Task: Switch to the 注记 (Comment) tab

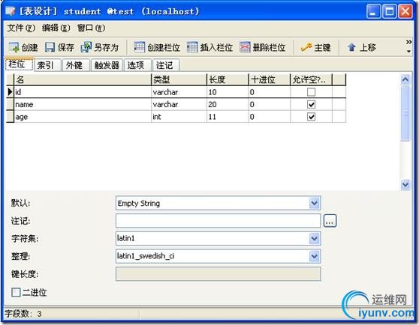Action: 166,65
